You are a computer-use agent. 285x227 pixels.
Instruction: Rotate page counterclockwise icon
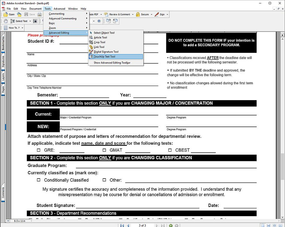pos(115,21)
